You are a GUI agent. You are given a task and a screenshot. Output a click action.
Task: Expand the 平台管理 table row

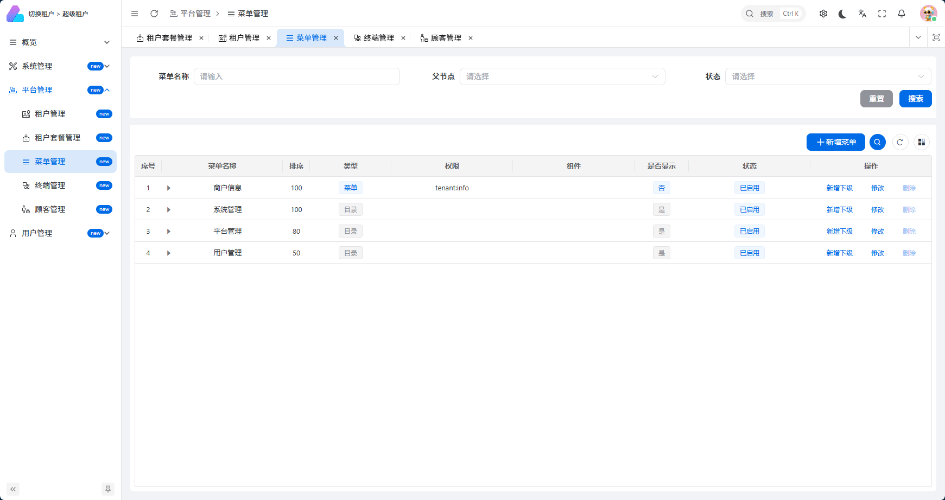(169, 232)
